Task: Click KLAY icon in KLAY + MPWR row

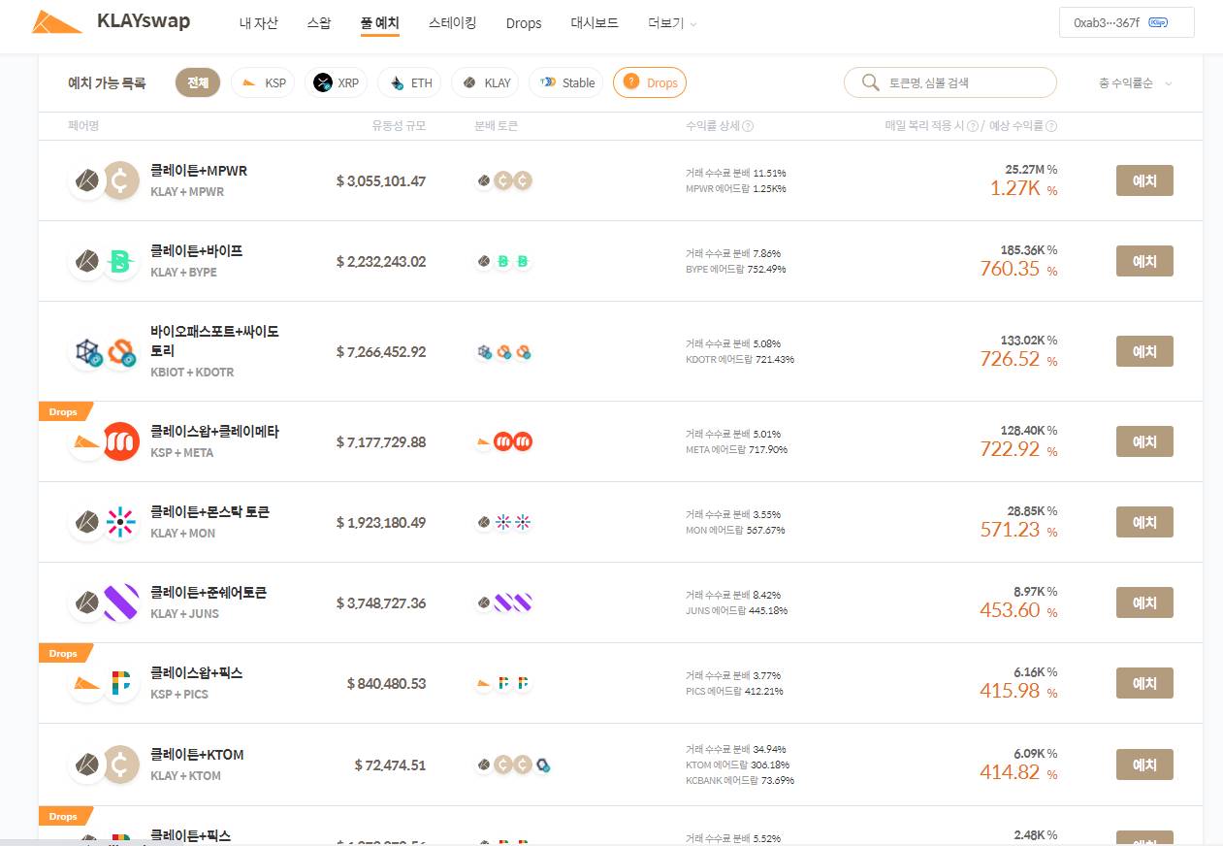Action: pos(87,180)
